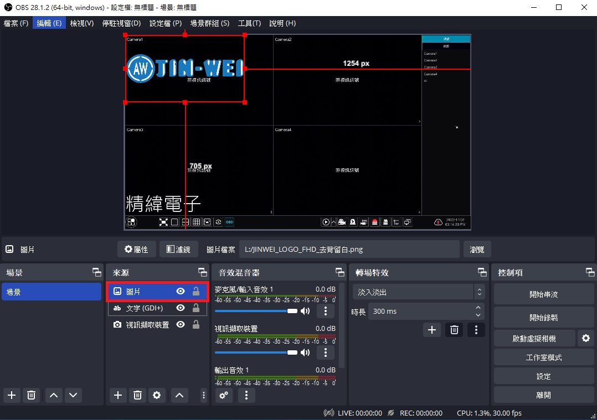Screen dimensions: 597x420
Task: Open 濾鏡 filters for the selected source
Action: point(178,249)
